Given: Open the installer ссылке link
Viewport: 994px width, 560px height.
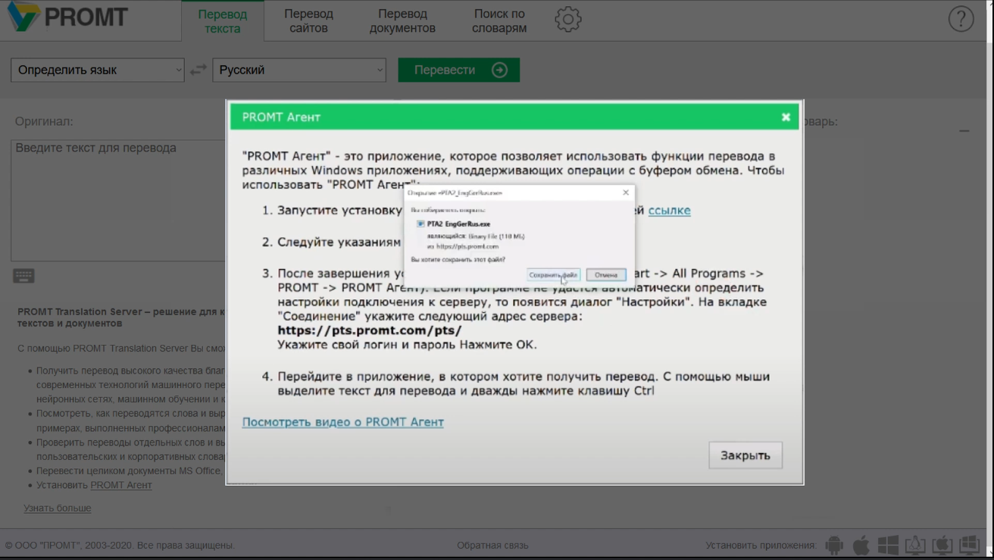Looking at the screenshot, I should pyautogui.click(x=669, y=210).
